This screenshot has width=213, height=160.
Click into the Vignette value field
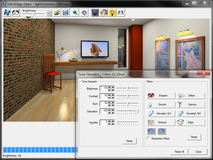104,122
